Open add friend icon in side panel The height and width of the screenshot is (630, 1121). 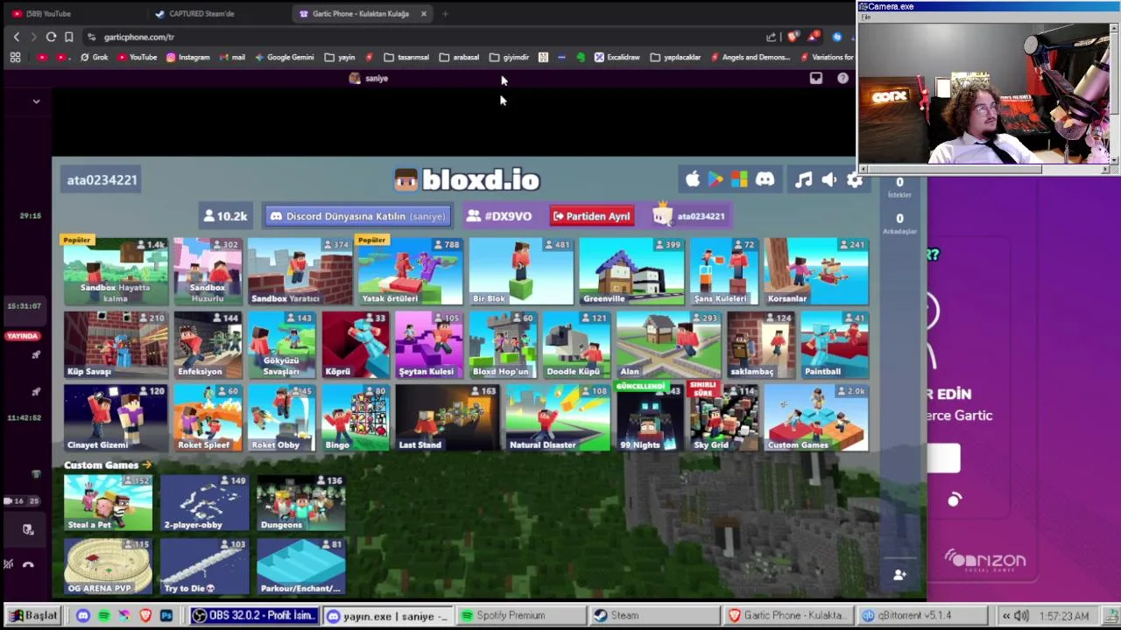point(899,575)
